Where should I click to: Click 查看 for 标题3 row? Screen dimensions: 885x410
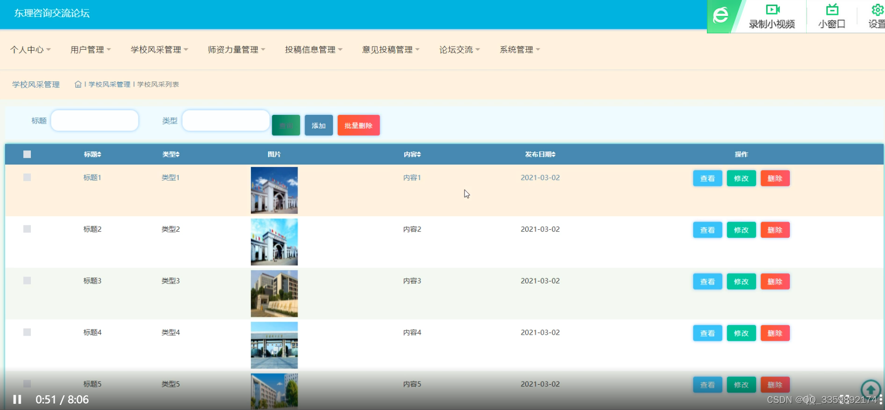click(707, 281)
